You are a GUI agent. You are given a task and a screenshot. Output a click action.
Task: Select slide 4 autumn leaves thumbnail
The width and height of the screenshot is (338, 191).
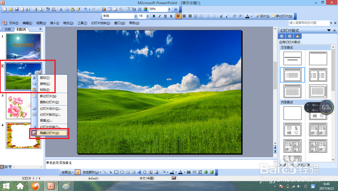24,136
